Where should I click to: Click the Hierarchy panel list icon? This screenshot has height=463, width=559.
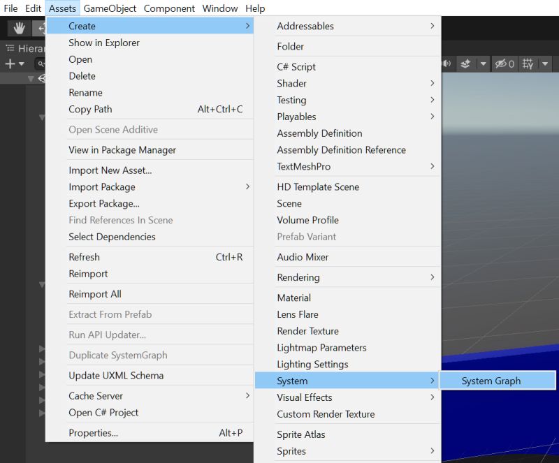tap(9, 47)
